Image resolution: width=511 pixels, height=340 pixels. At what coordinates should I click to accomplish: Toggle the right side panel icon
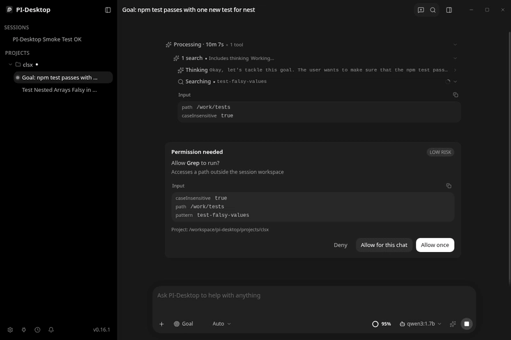(449, 10)
